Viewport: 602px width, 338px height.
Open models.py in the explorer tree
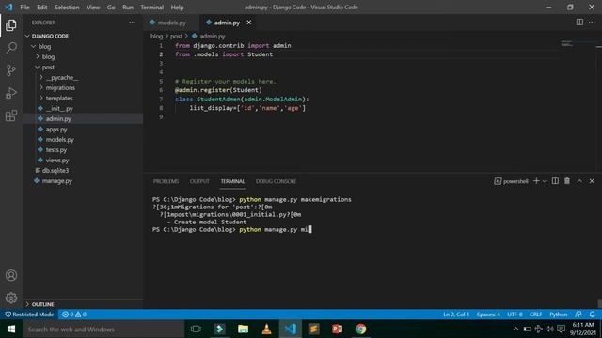pos(83,140)
